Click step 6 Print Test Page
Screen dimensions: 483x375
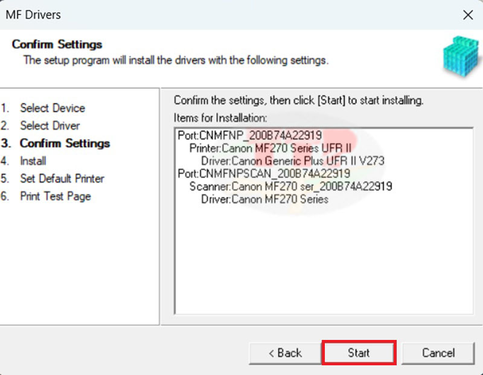[x=55, y=196]
